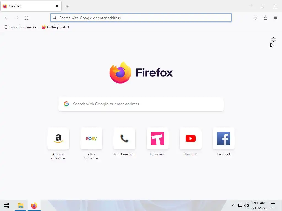
Task: Minimize the Firefox window
Action: coord(250,6)
